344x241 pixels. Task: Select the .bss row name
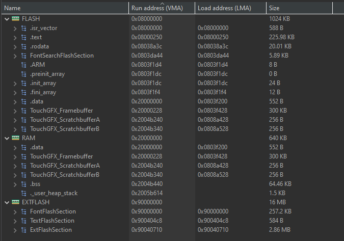pyautogui.click(x=35, y=184)
